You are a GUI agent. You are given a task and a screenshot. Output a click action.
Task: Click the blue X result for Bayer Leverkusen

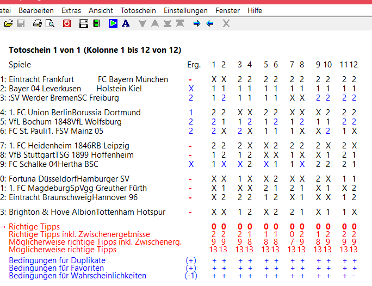[x=191, y=89]
